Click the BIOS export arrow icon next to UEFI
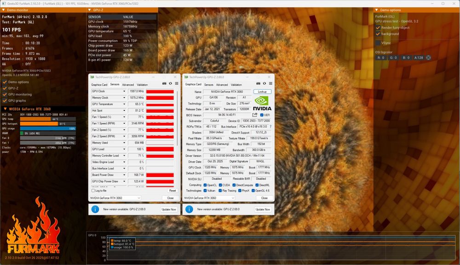 [255, 115]
